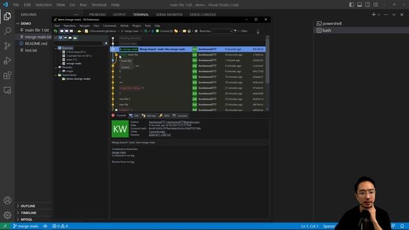Image resolution: width=409 pixels, height=230 pixels.
Task: Collapse the Branches tree node
Action: pyautogui.click(x=56, y=49)
